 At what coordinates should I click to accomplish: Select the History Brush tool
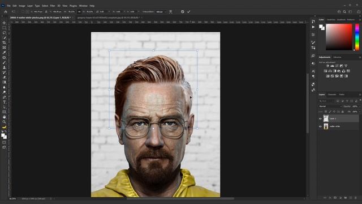pyautogui.click(x=4, y=73)
